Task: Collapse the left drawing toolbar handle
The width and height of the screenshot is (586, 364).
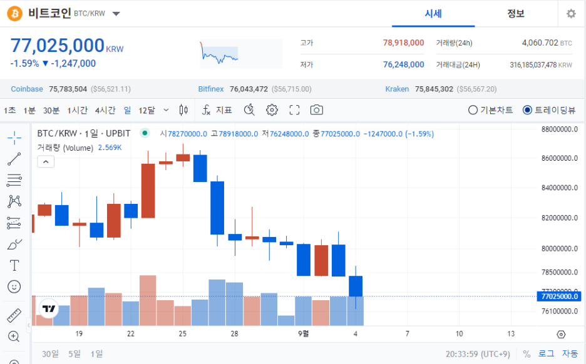Action: coord(28,326)
